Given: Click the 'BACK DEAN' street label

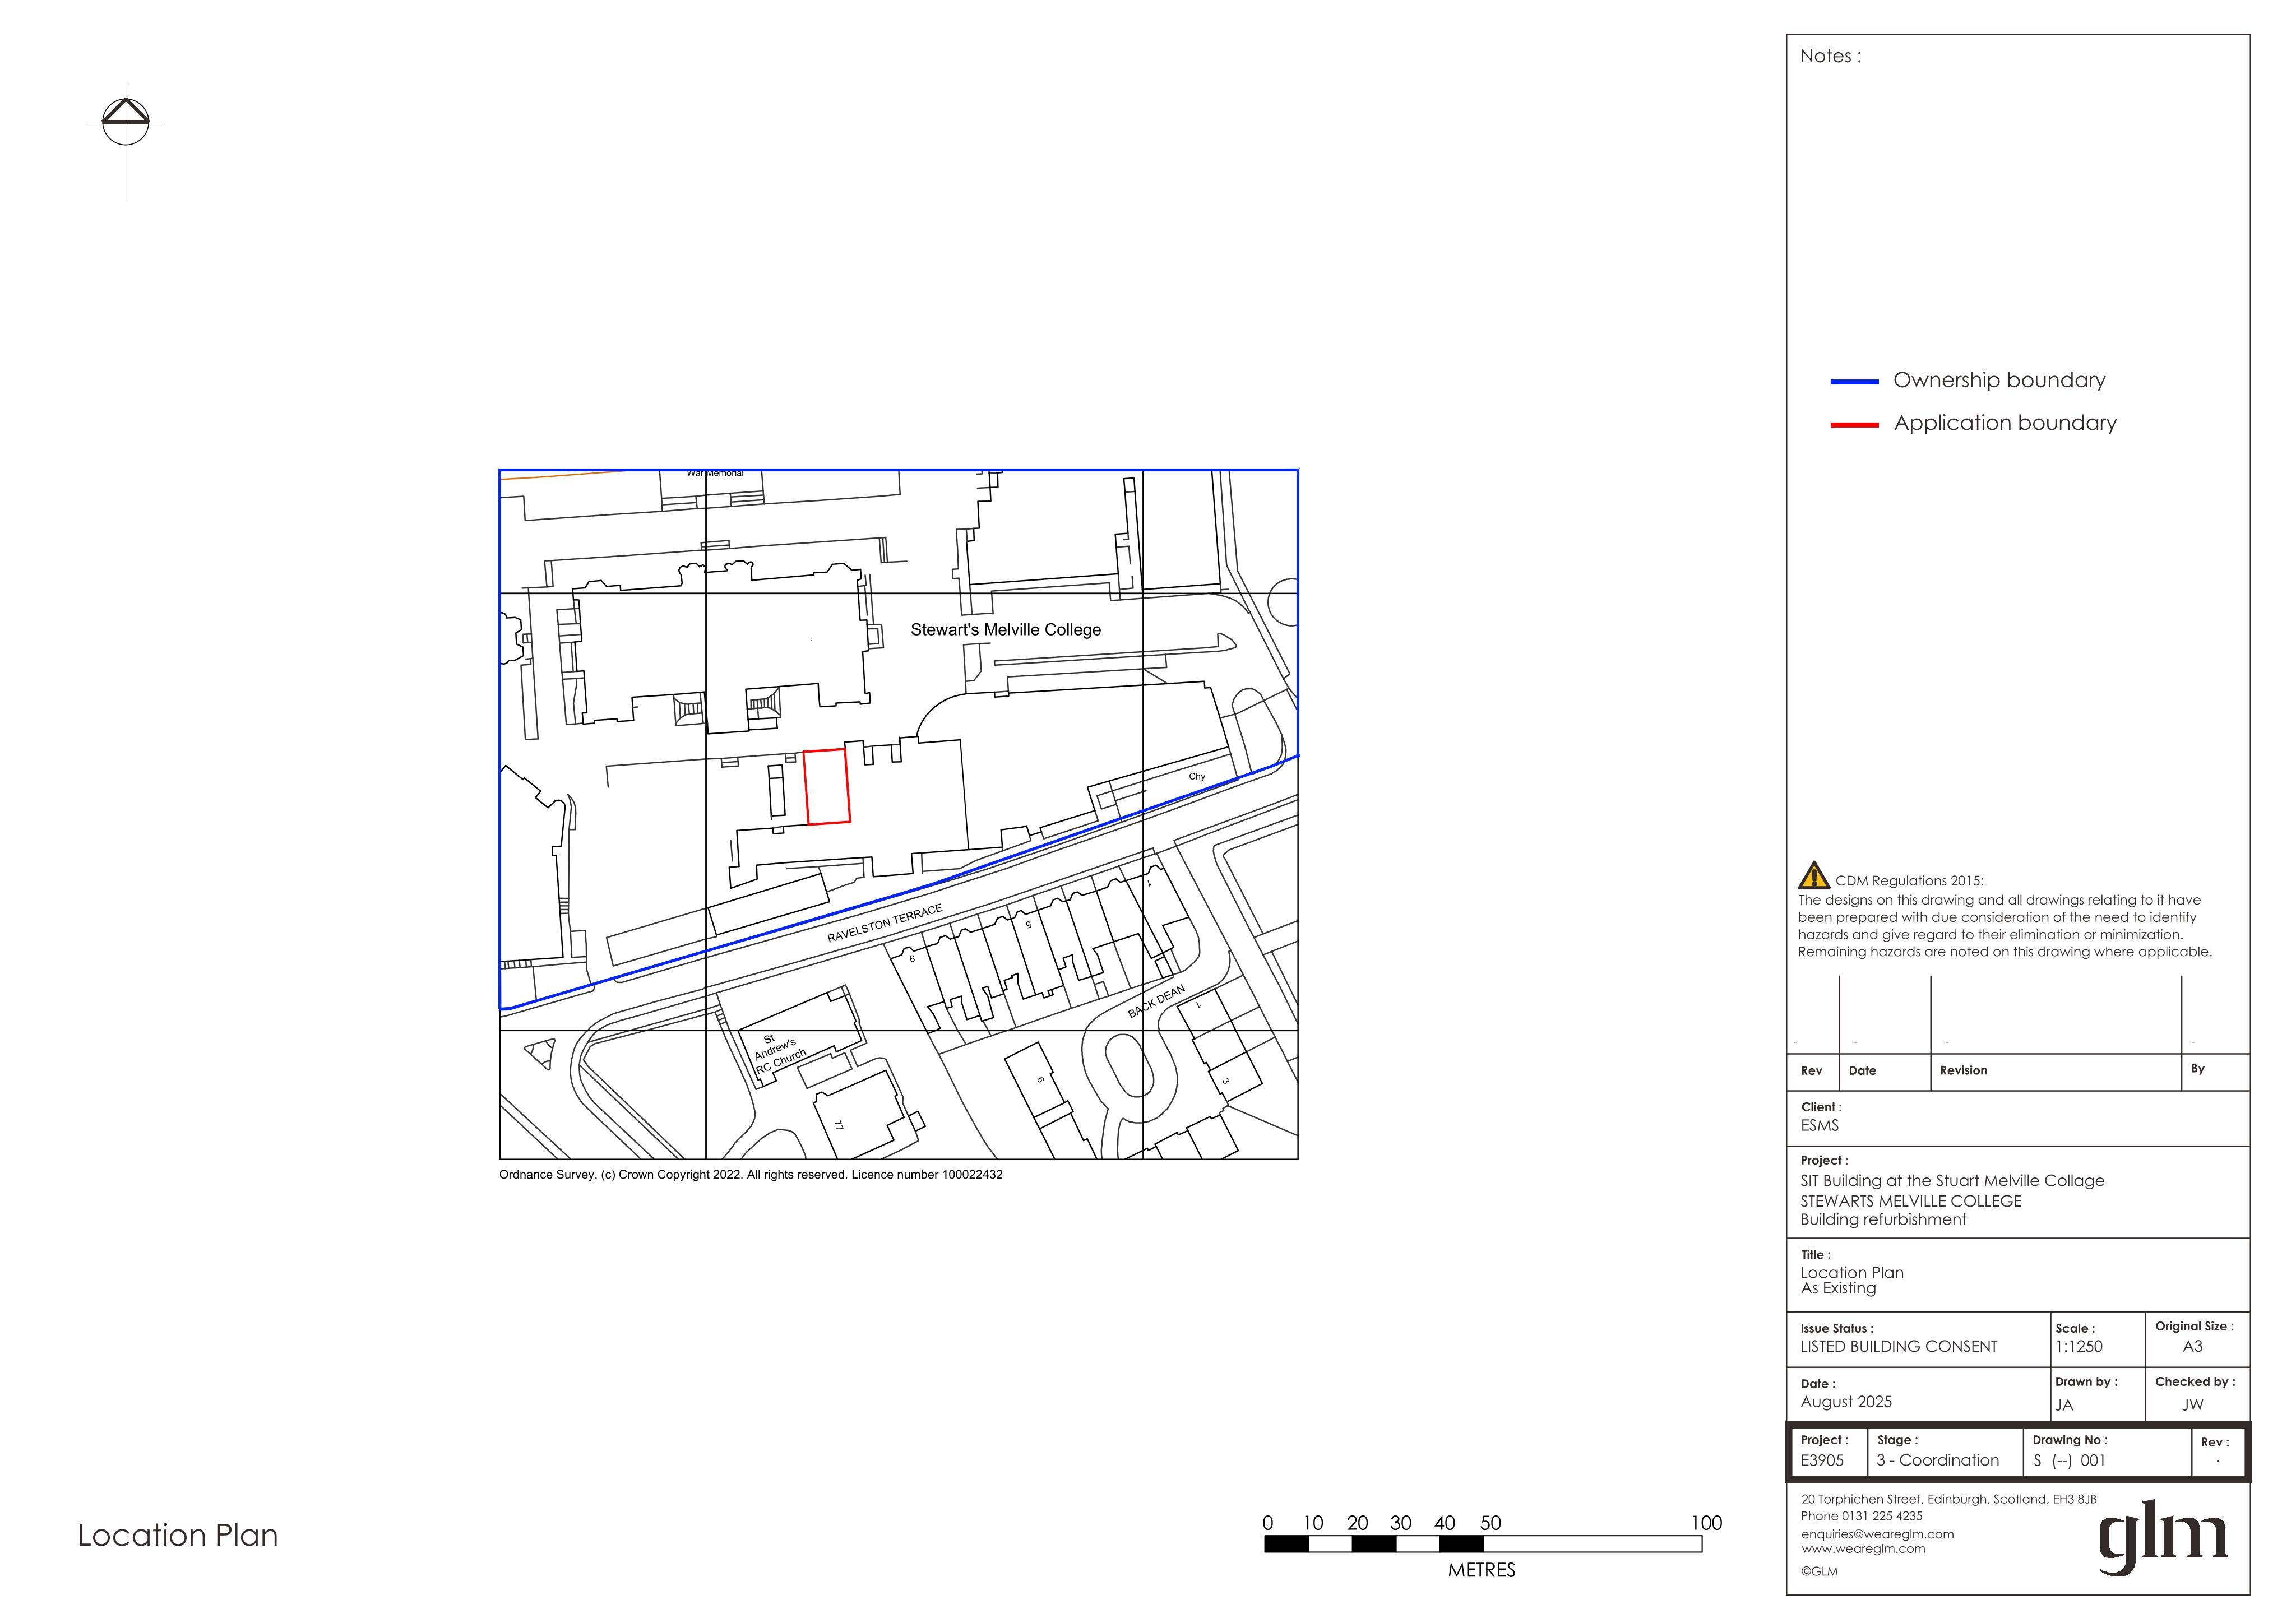Looking at the screenshot, I should point(1157,1002).
